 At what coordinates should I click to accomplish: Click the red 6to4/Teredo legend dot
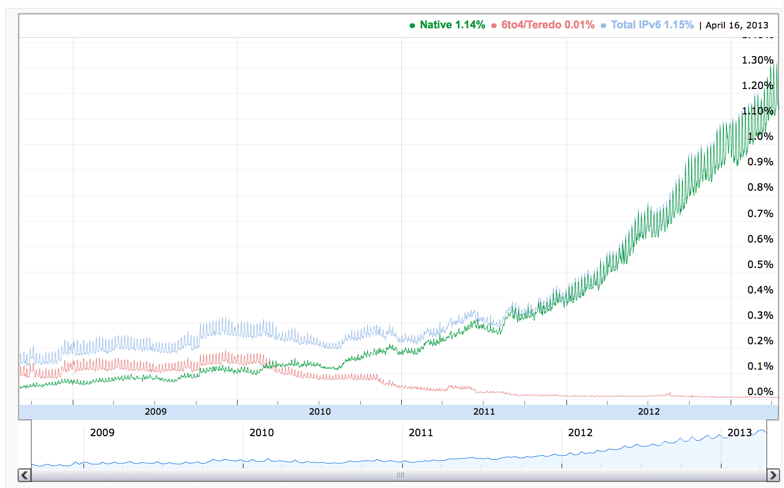pyautogui.click(x=494, y=25)
